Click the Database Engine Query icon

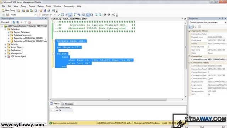coord(19,10)
